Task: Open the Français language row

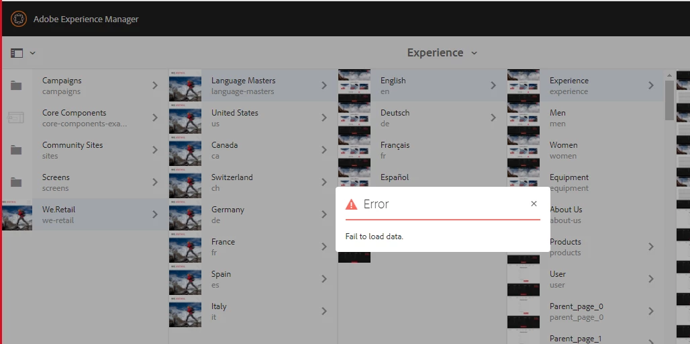Action: (422, 150)
